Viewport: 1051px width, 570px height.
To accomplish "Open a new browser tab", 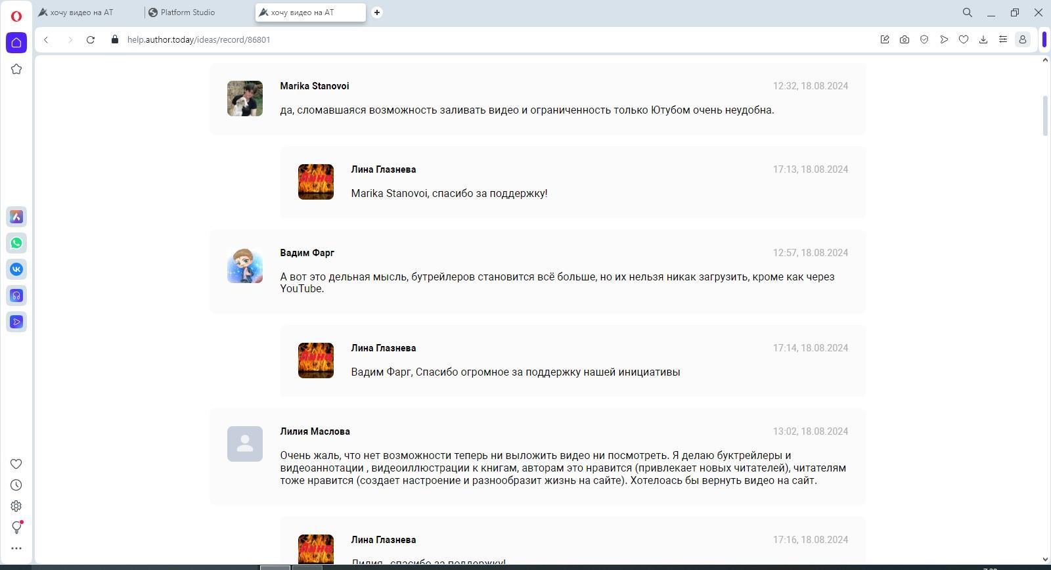I will tap(377, 12).
